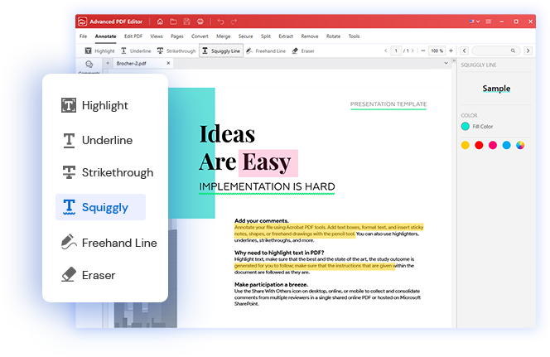Go to previous page arrow
The height and width of the screenshot is (357, 550).
[386, 51]
